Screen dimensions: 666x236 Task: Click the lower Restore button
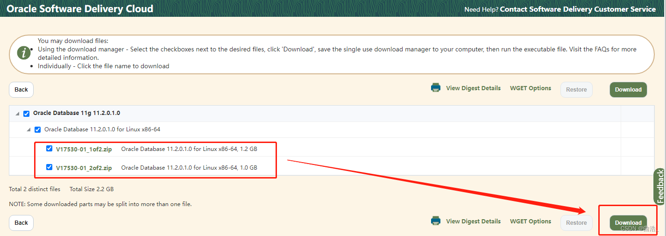coord(576,223)
